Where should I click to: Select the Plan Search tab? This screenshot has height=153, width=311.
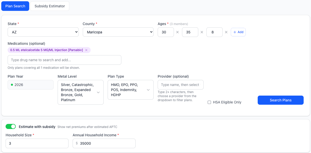(15, 6)
